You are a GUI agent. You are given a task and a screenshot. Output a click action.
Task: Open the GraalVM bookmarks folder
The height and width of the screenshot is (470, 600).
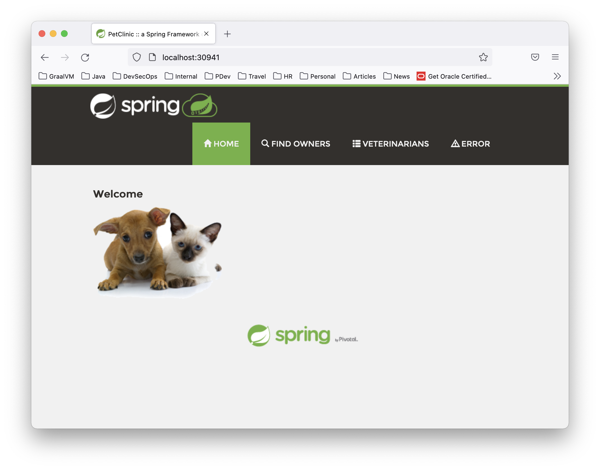(56, 76)
